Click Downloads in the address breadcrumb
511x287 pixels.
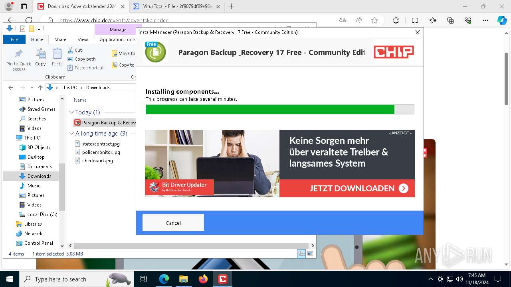(x=98, y=88)
